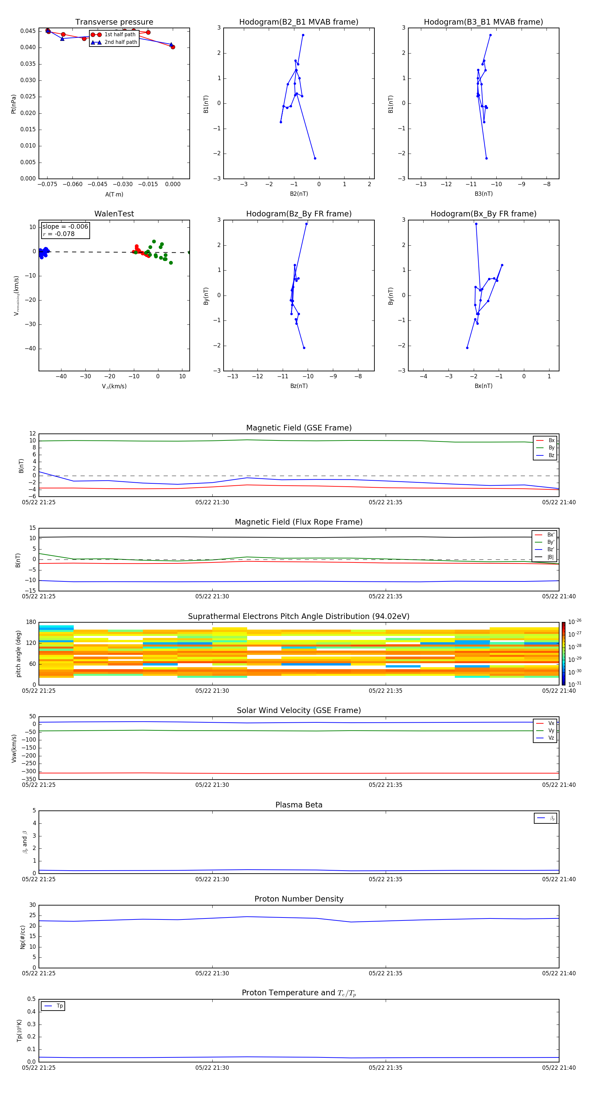Click the 'Hodogram(Bx_By FR frame)' title

pyautogui.click(x=483, y=214)
